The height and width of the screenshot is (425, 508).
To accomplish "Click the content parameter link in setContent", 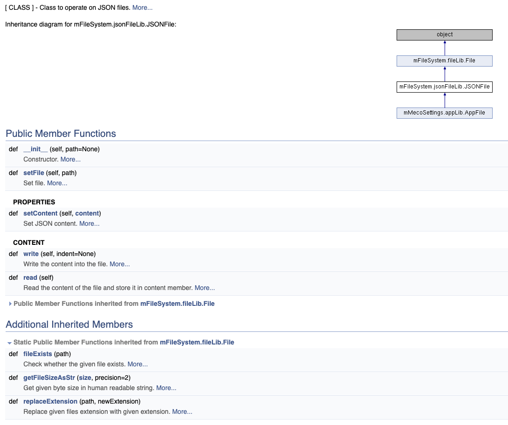I will 87,213.
